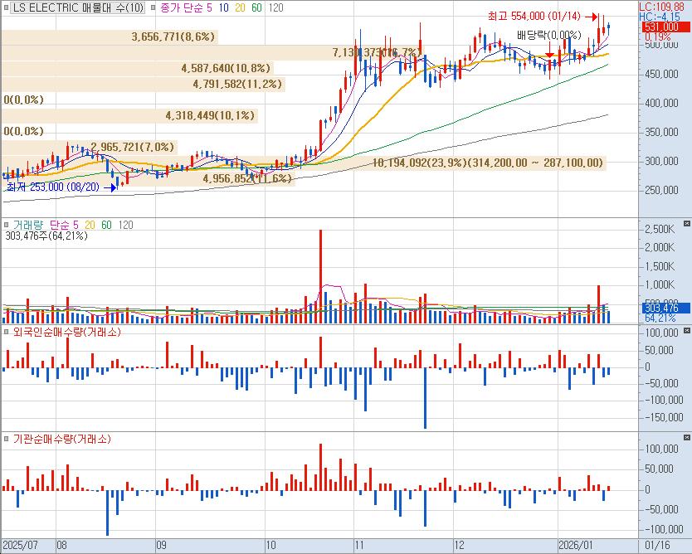Click the 2,000K volume axis label
The width and height of the screenshot is (692, 554).
tap(660, 247)
